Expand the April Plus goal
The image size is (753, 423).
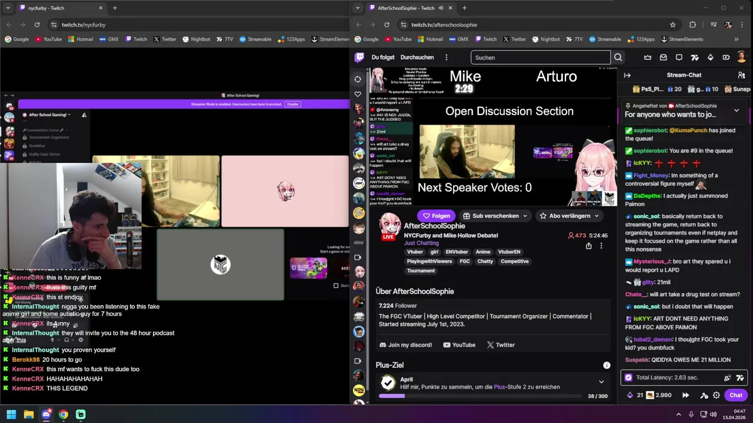pyautogui.click(x=601, y=382)
